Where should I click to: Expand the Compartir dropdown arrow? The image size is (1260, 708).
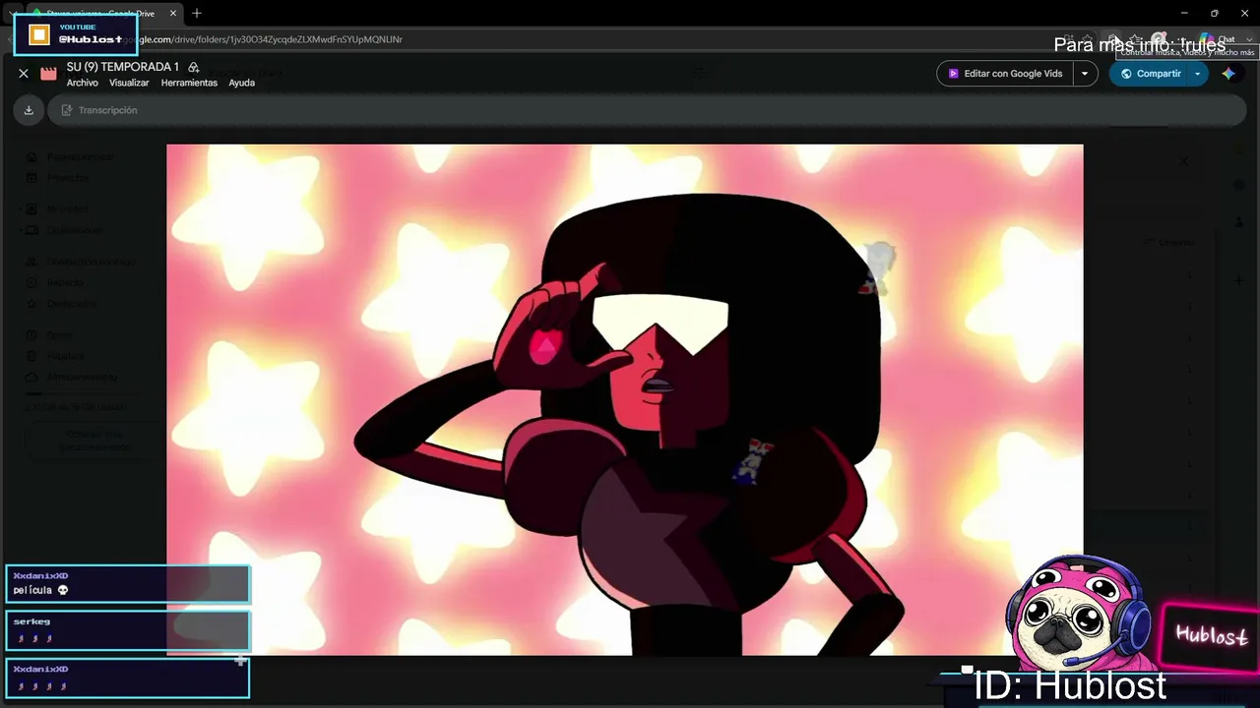tap(1198, 74)
